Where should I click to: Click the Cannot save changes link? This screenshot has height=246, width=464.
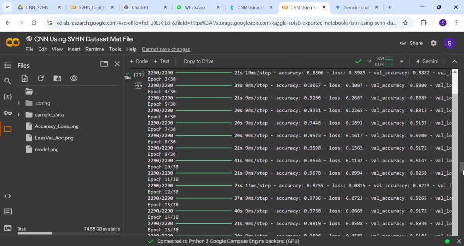pos(166,49)
